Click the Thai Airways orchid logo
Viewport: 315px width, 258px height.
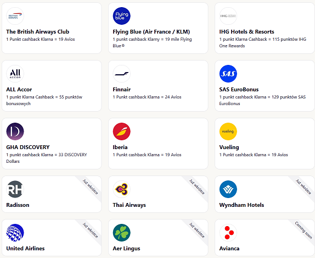click(121, 189)
